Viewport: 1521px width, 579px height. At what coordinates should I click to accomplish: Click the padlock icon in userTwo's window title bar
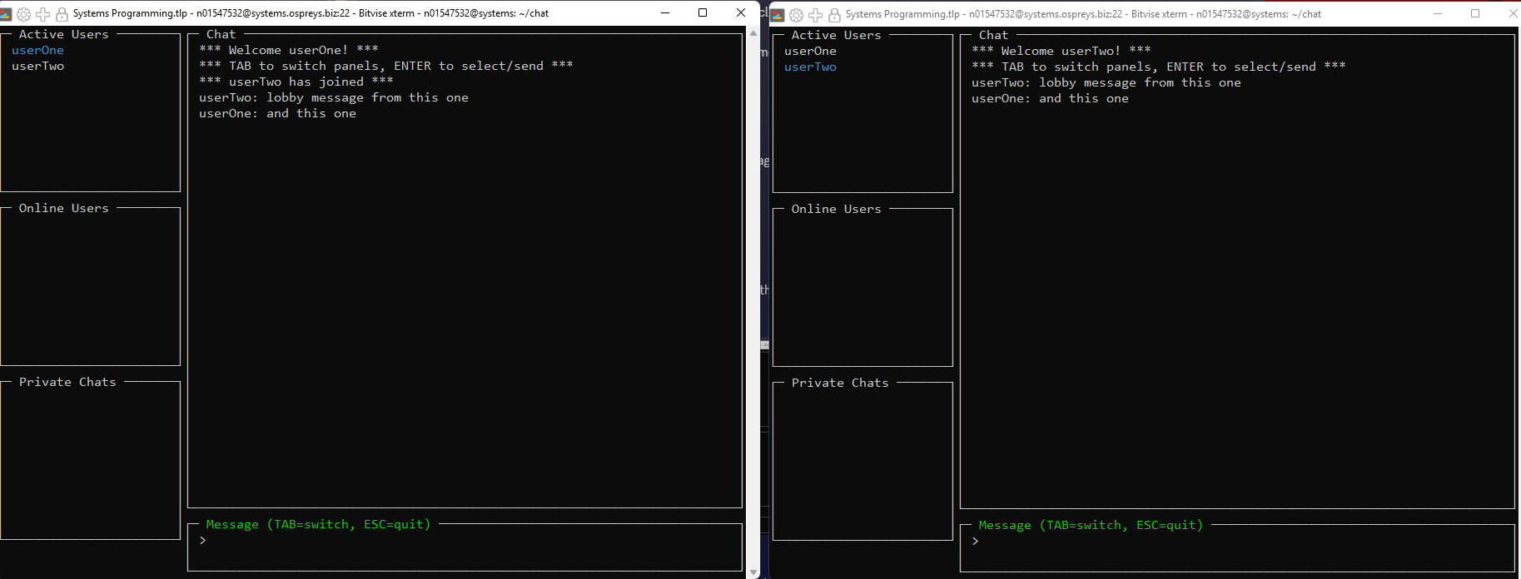834,15
